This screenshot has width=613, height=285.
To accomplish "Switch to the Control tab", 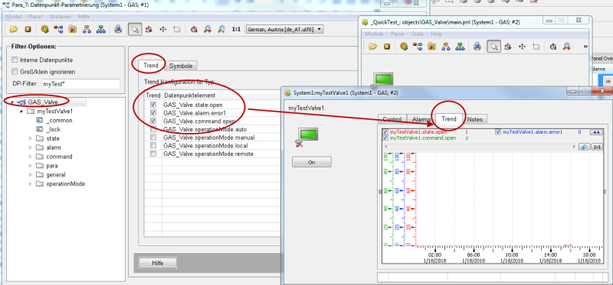I will point(392,120).
